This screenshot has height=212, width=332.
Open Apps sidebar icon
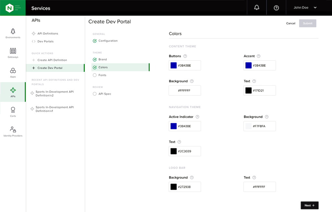click(x=13, y=70)
